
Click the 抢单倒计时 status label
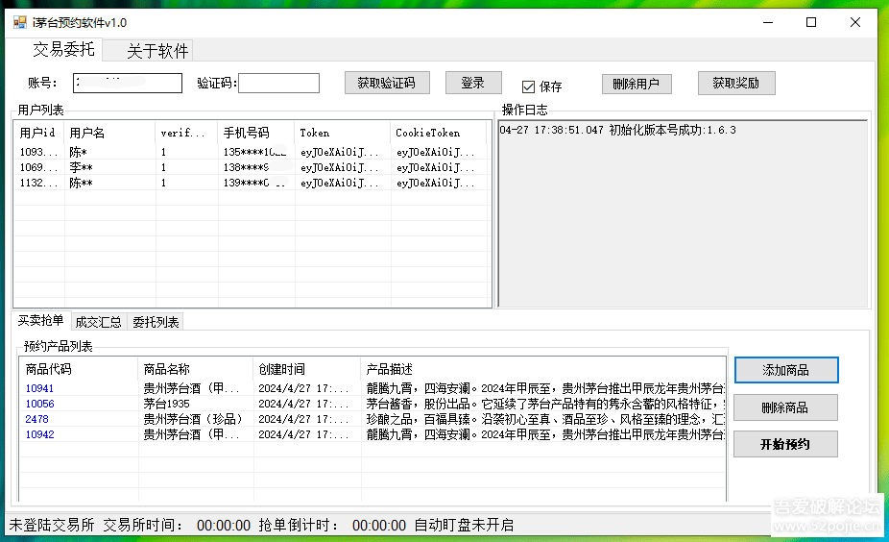[x=299, y=525]
